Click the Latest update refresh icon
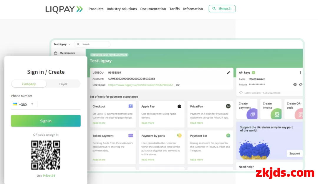Viewport: 318px width, 184px height. [241, 93]
